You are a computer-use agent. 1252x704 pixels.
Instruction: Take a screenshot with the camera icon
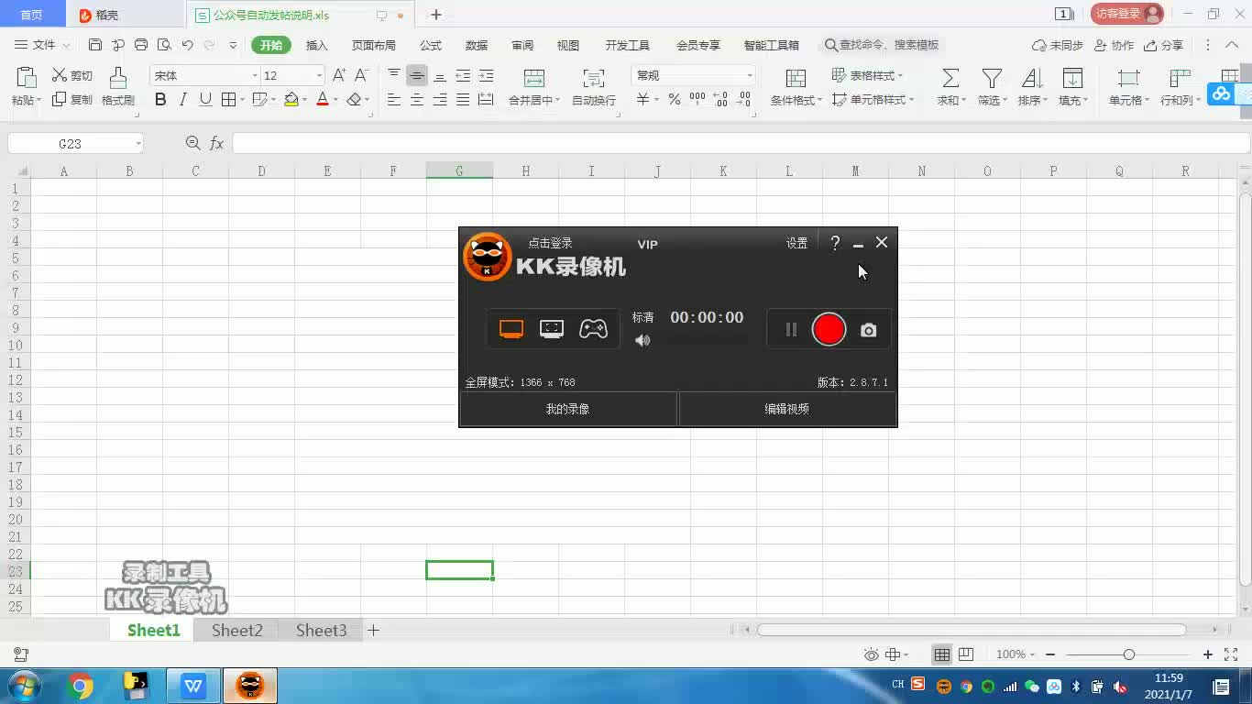tap(869, 330)
